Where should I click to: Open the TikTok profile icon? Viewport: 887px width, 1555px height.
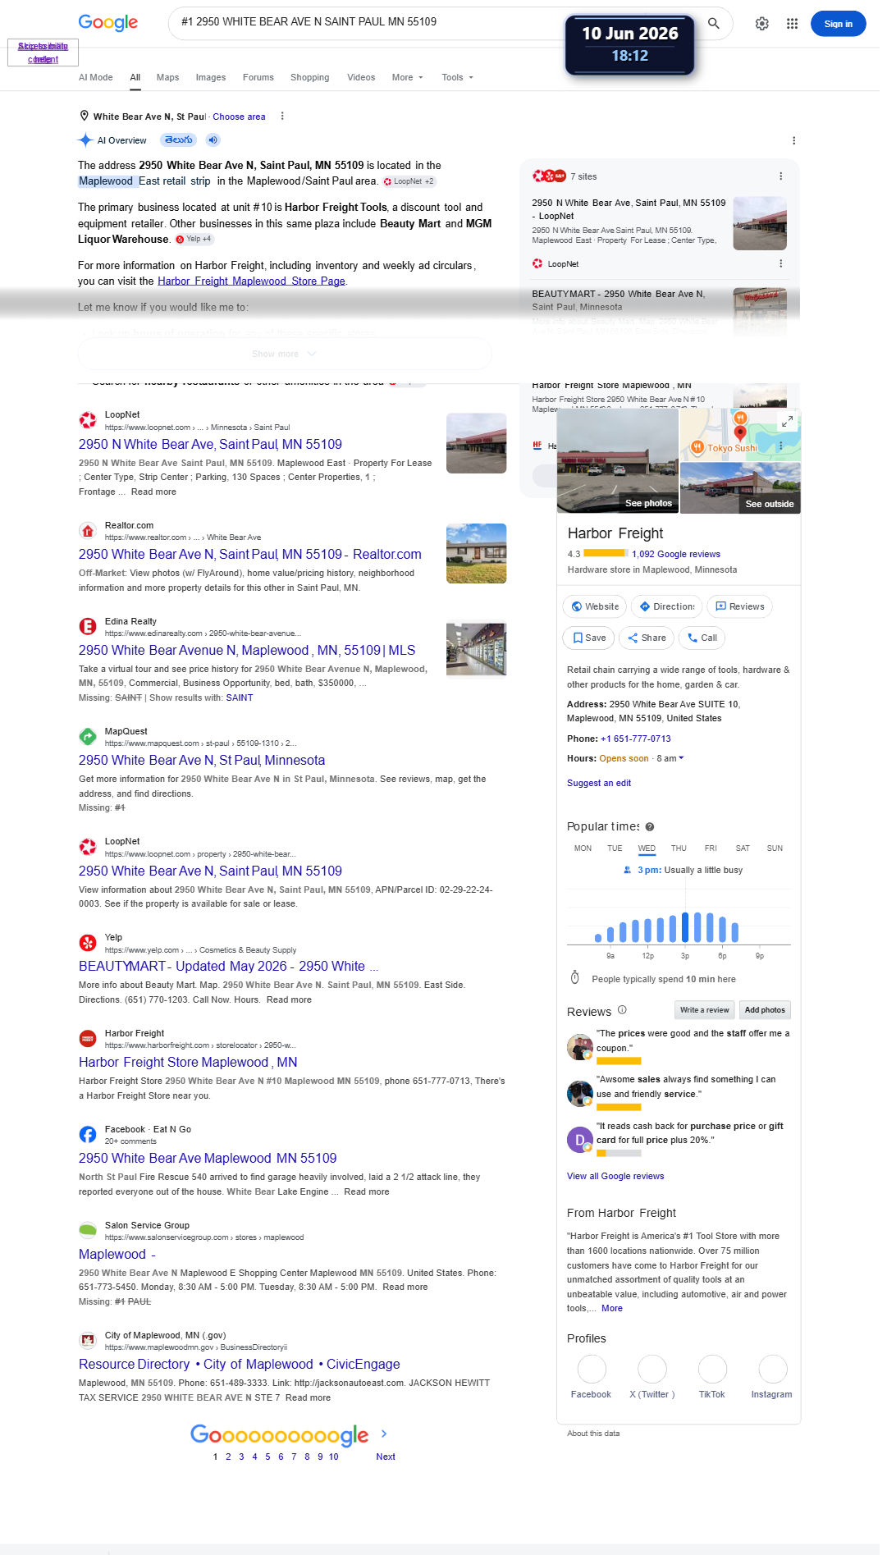point(712,1369)
